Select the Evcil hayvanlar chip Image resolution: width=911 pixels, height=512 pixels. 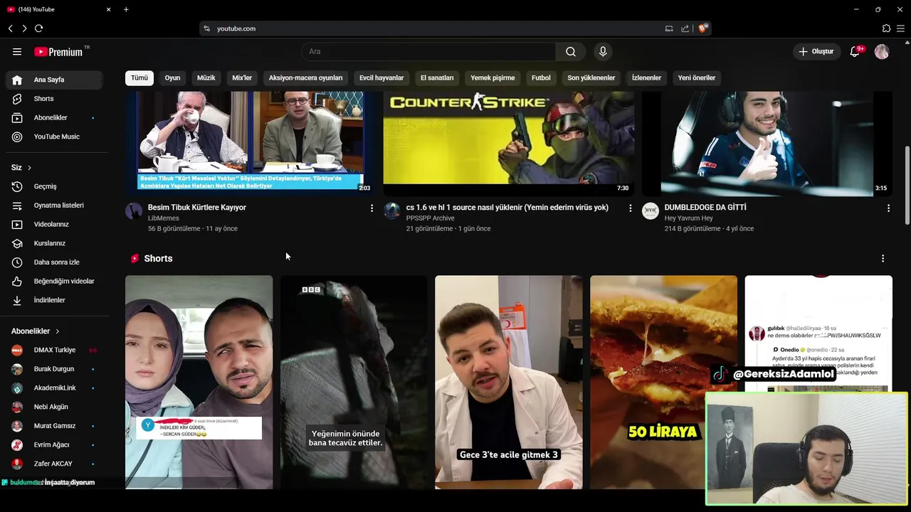[381, 78]
